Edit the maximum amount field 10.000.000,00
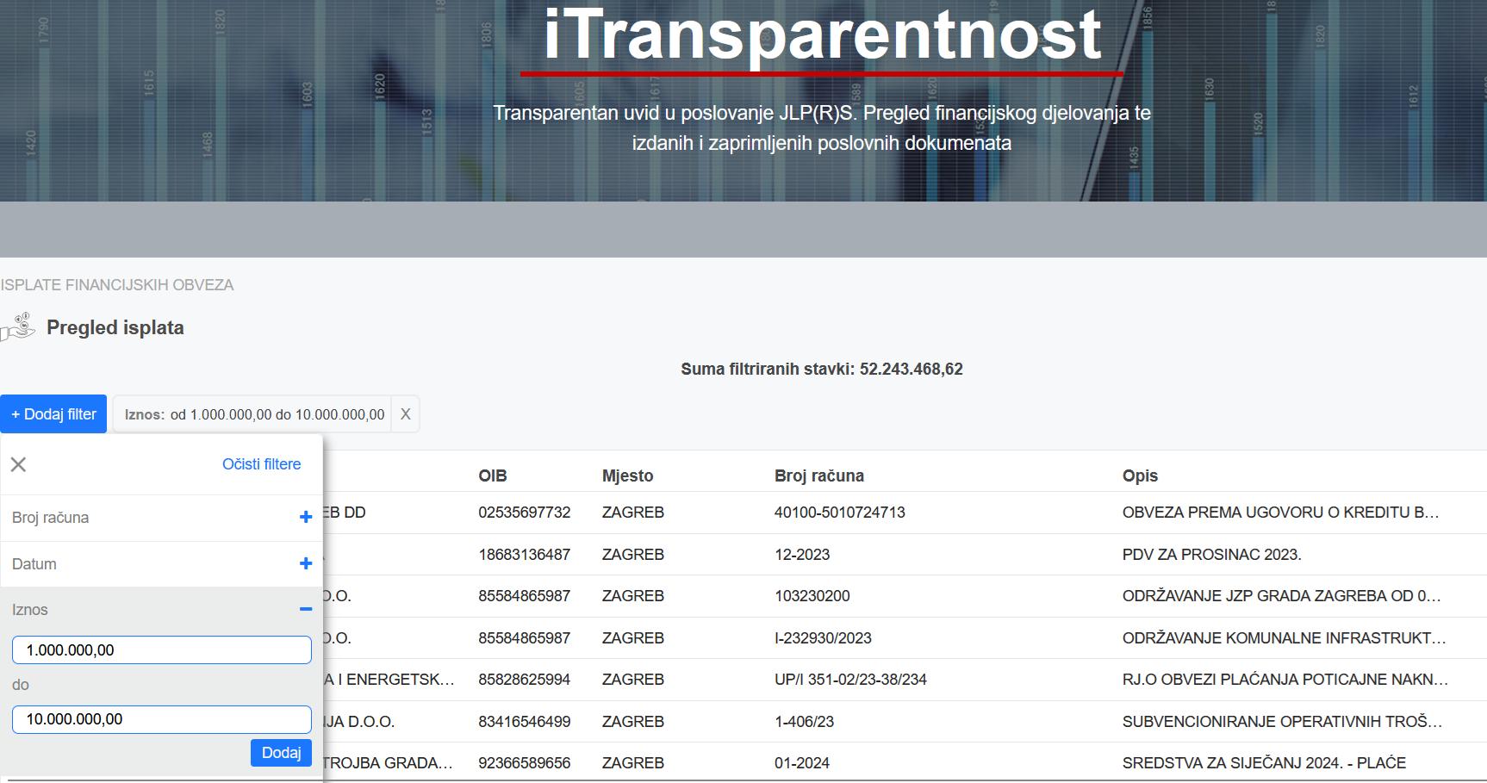This screenshot has width=1487, height=783. [161, 719]
